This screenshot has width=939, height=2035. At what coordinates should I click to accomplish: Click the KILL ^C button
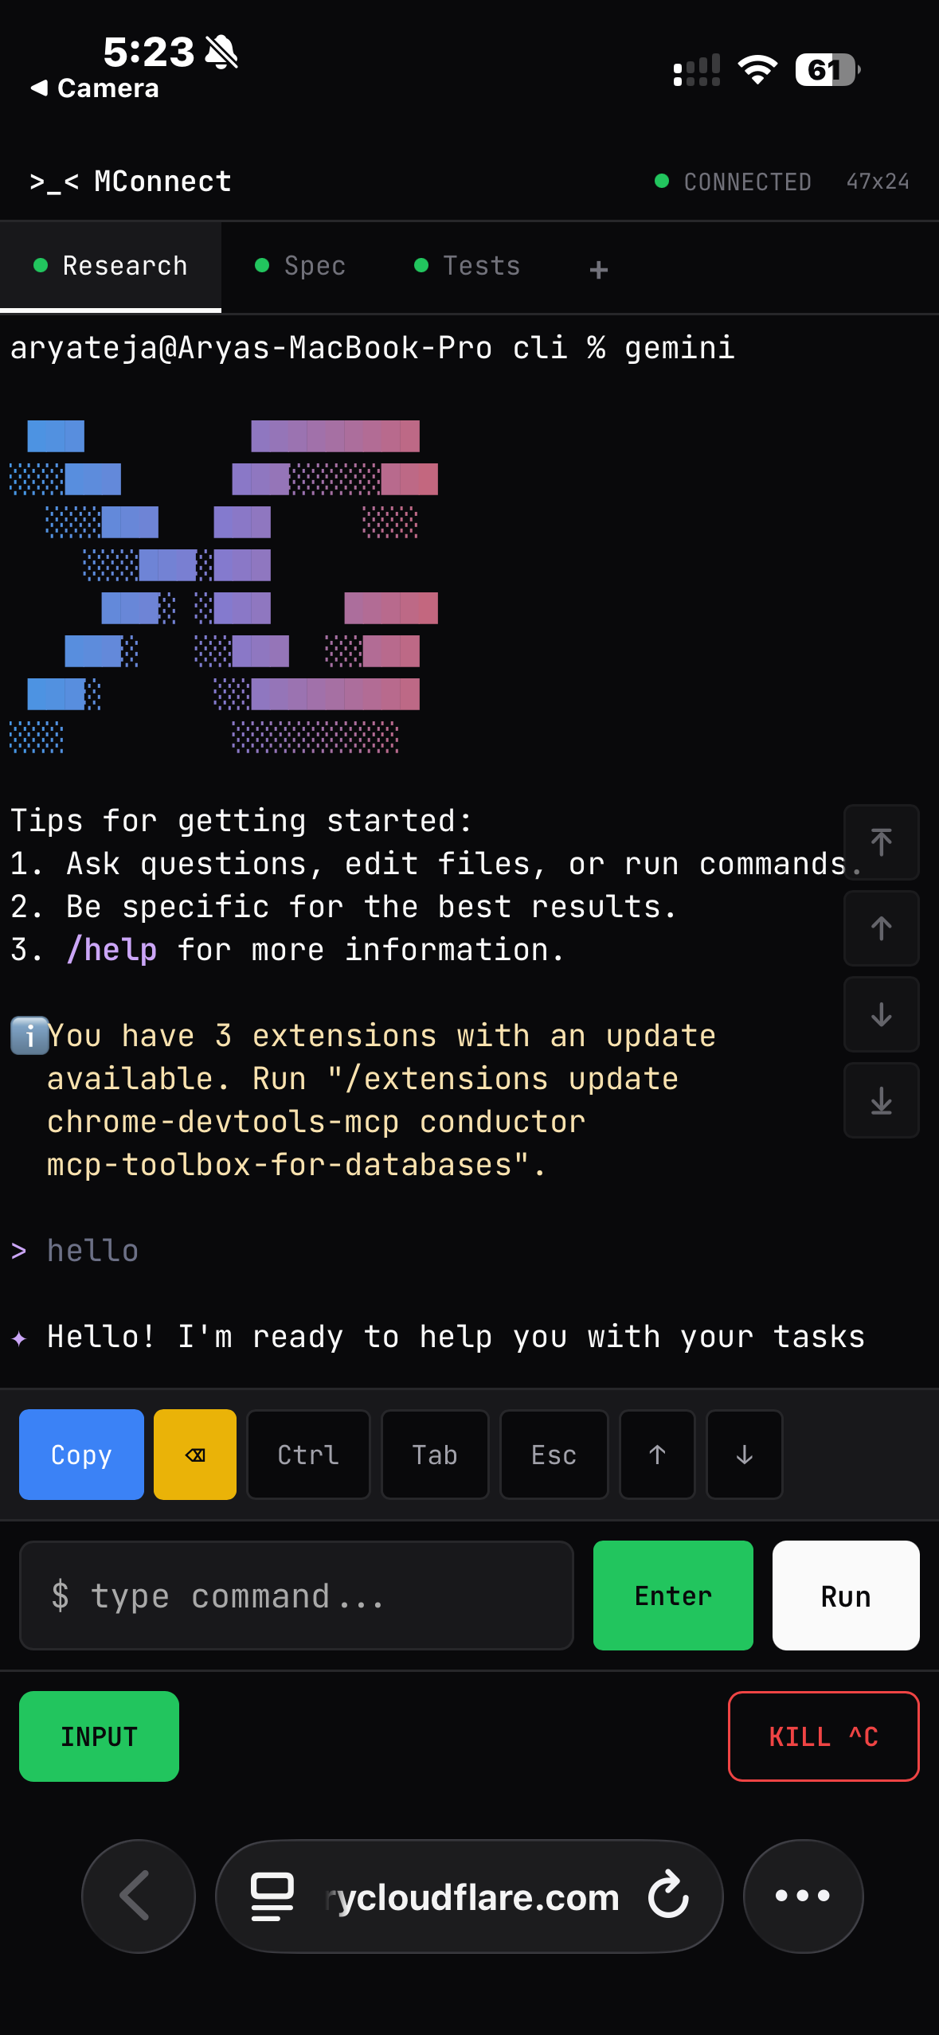(824, 1736)
